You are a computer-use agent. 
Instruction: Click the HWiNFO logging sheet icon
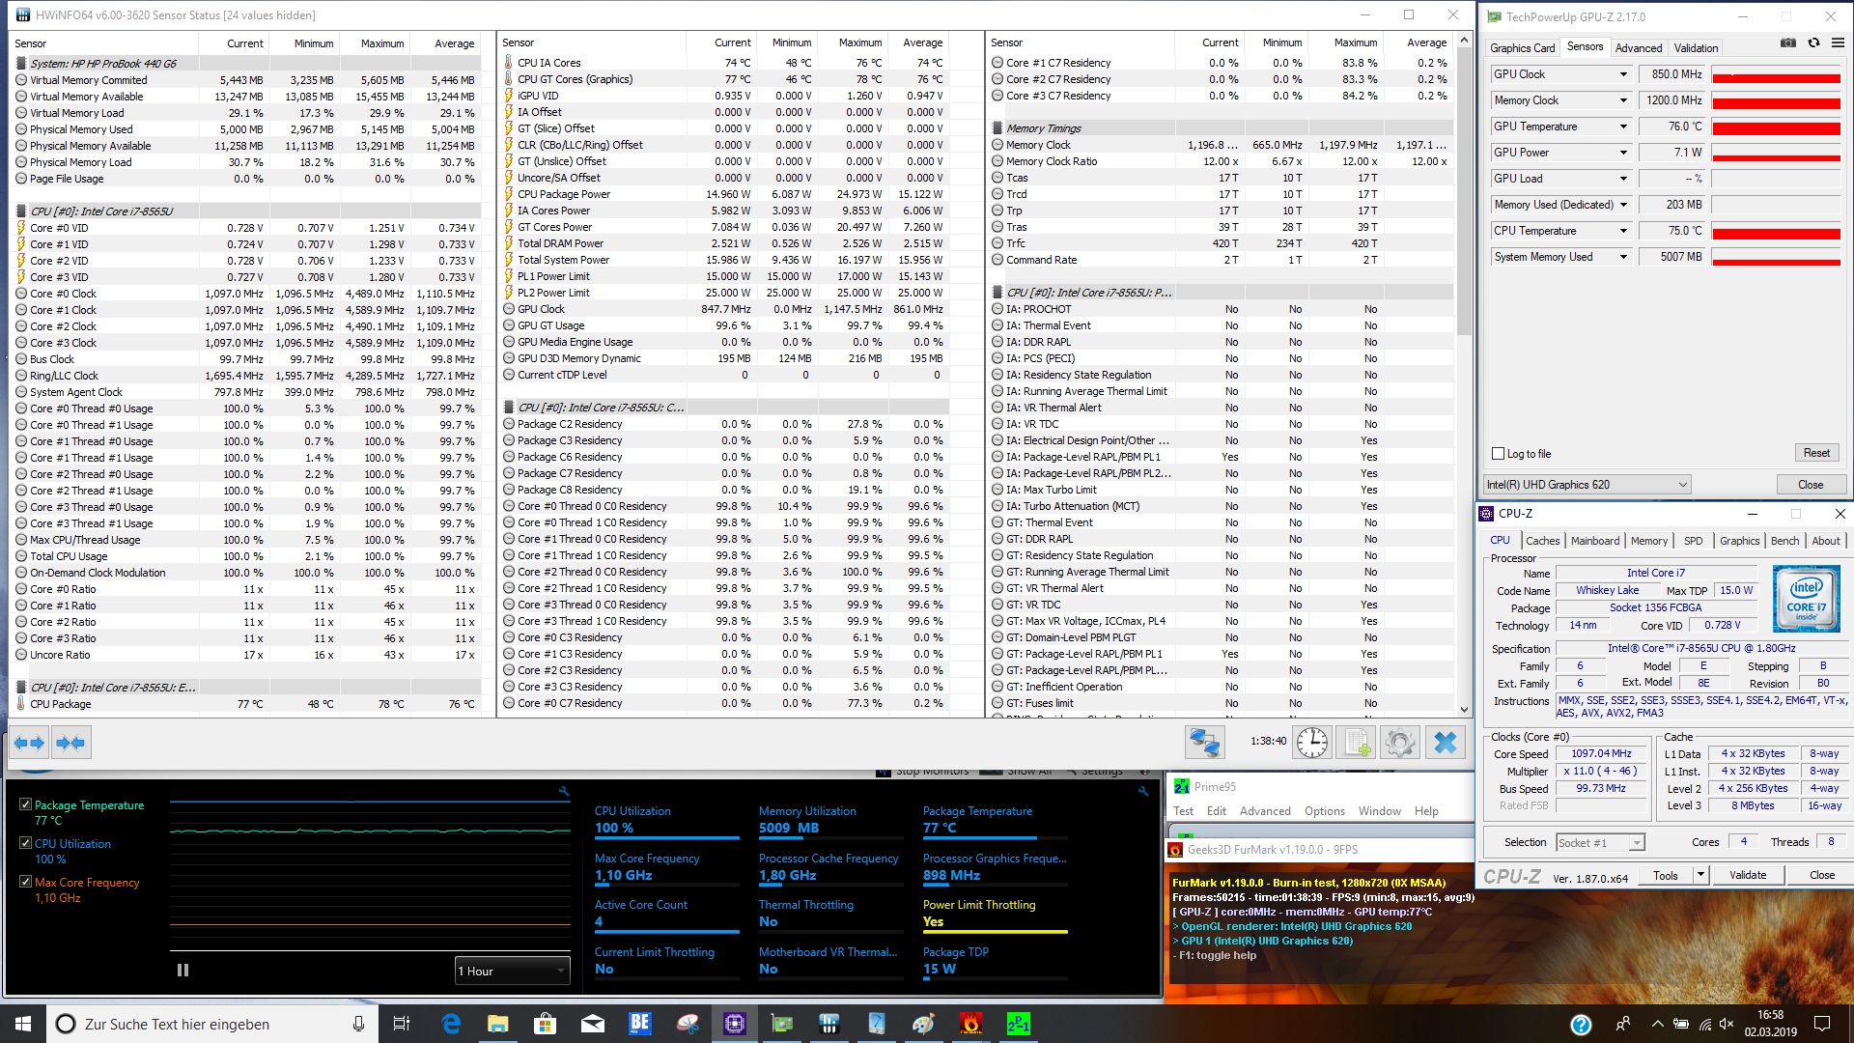point(1356,742)
